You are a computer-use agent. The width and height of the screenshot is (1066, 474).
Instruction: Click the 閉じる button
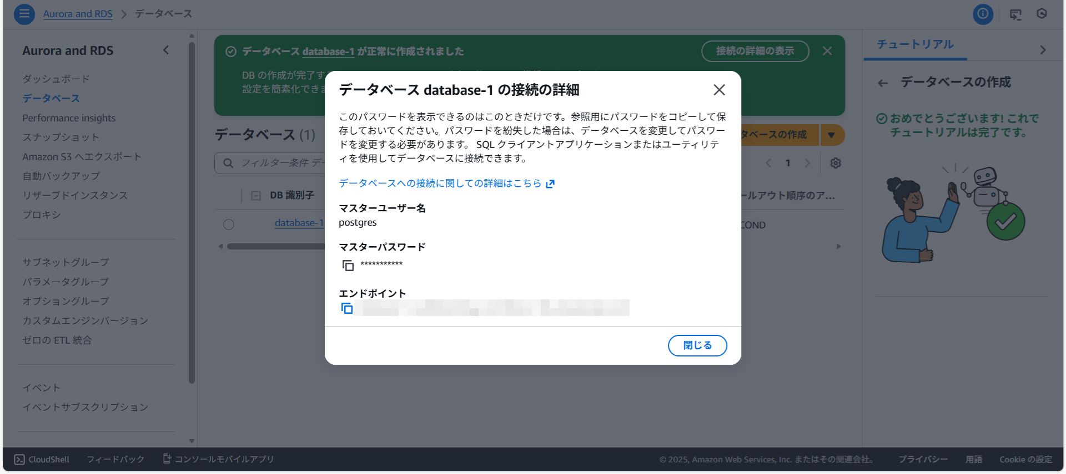697,345
